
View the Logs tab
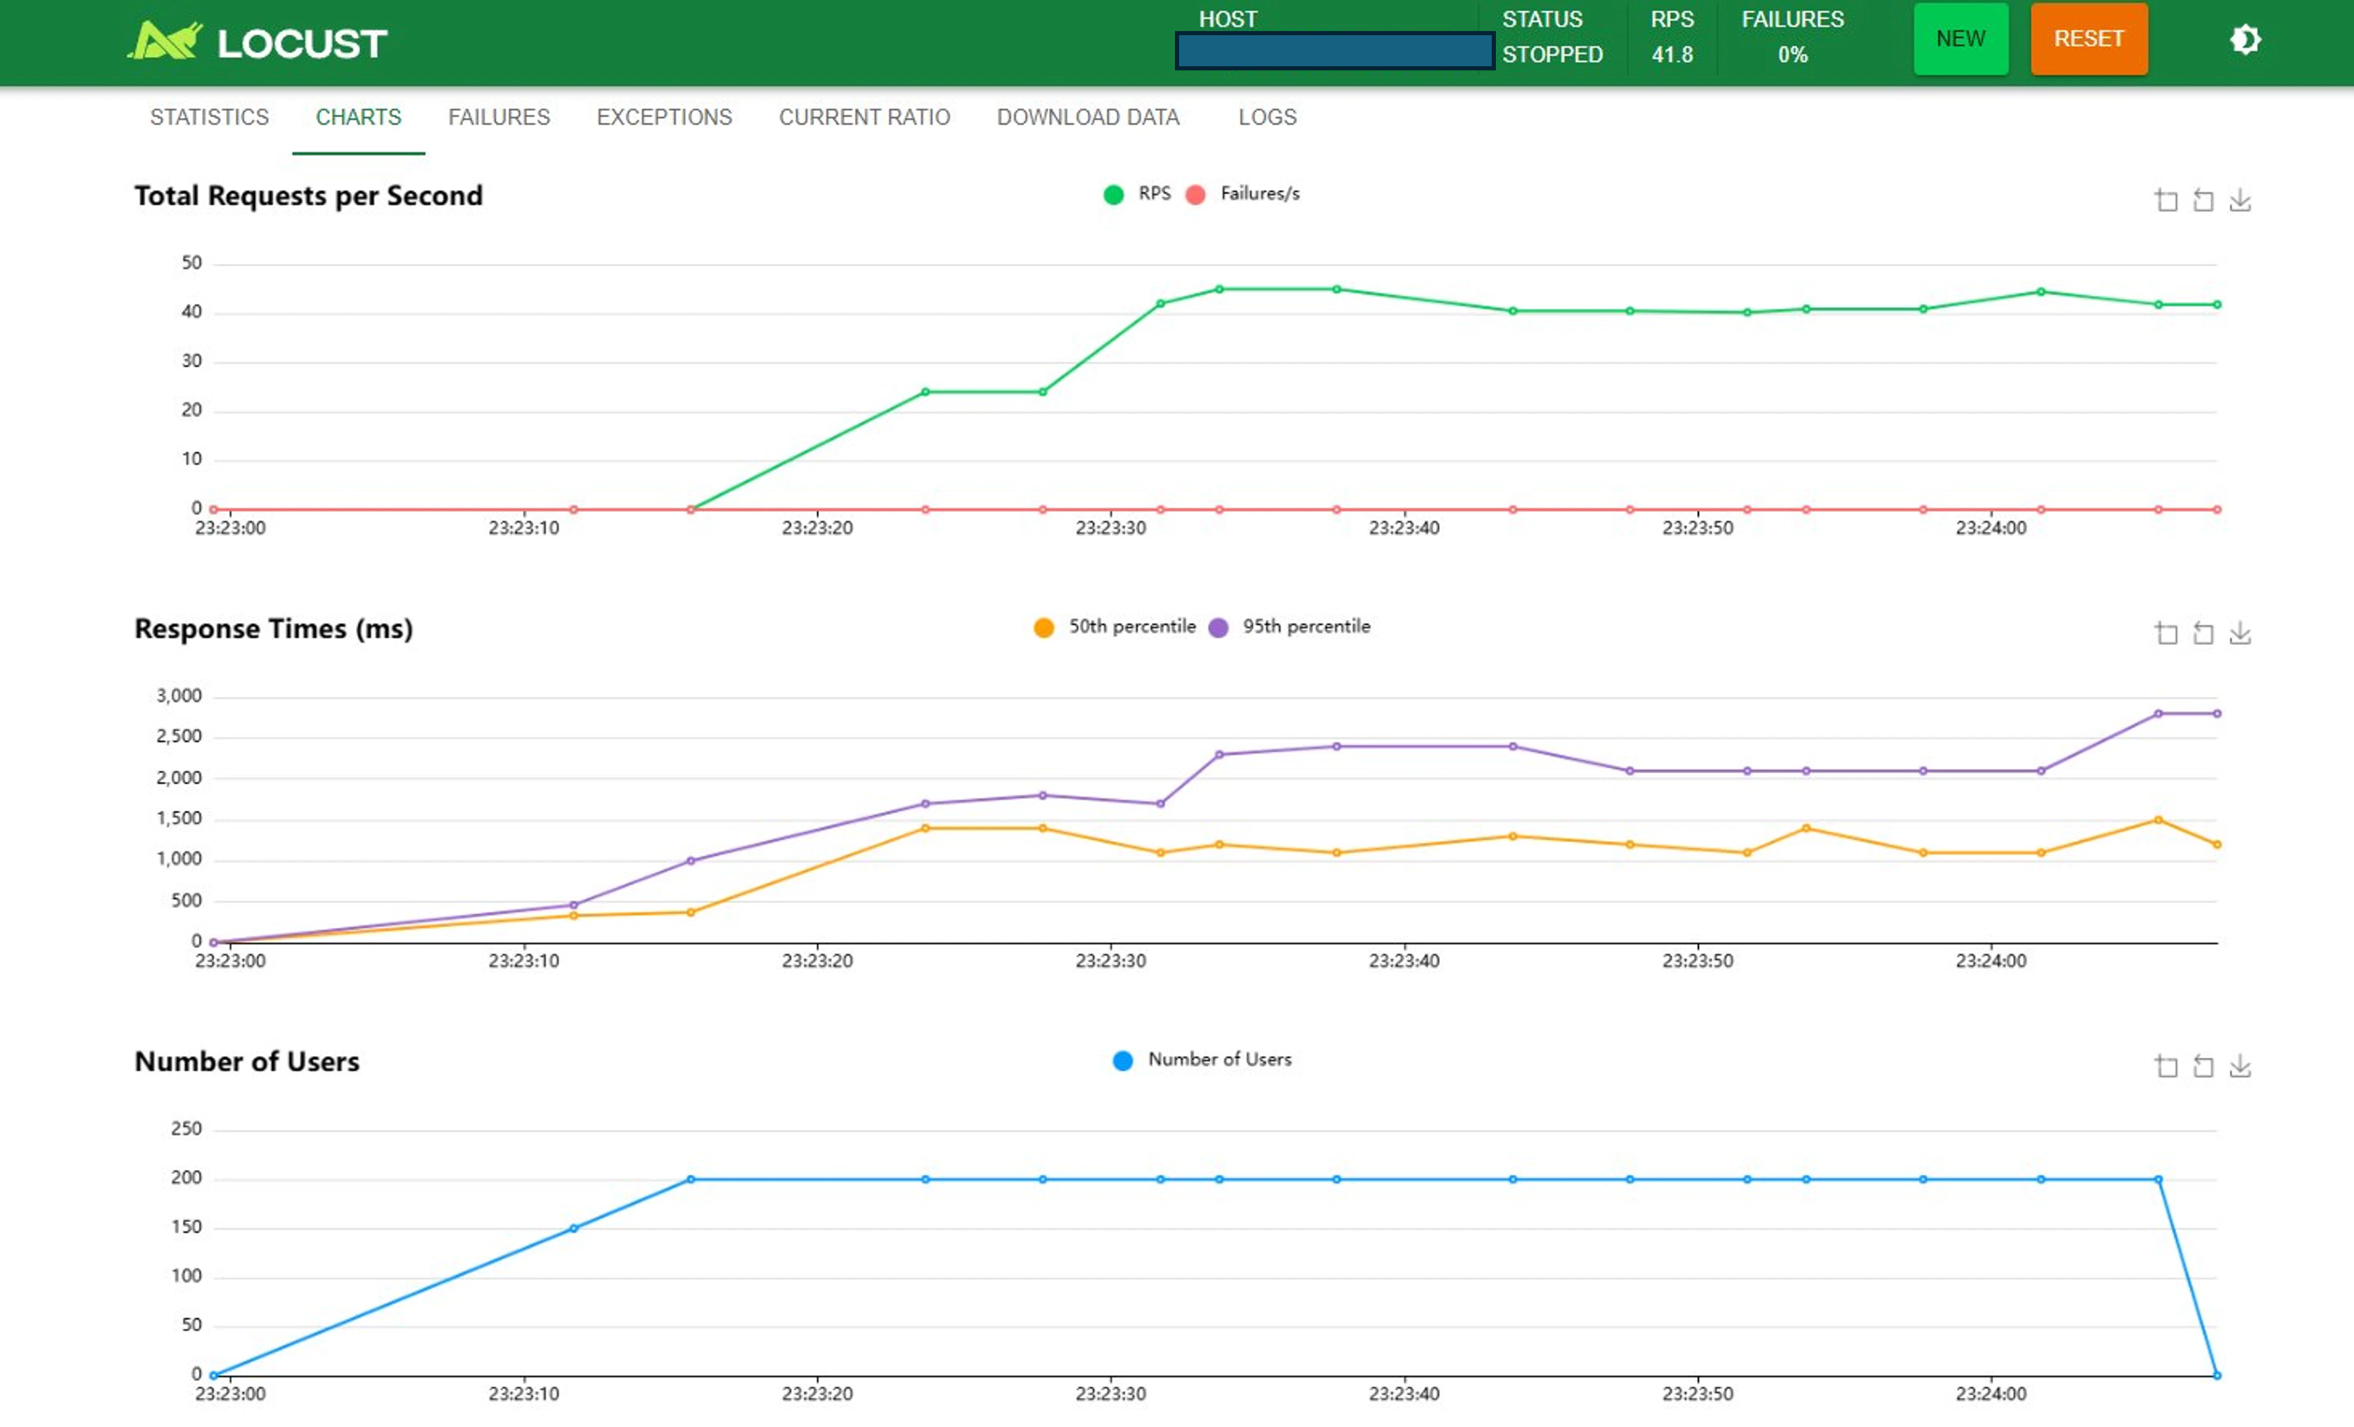click(x=1267, y=116)
